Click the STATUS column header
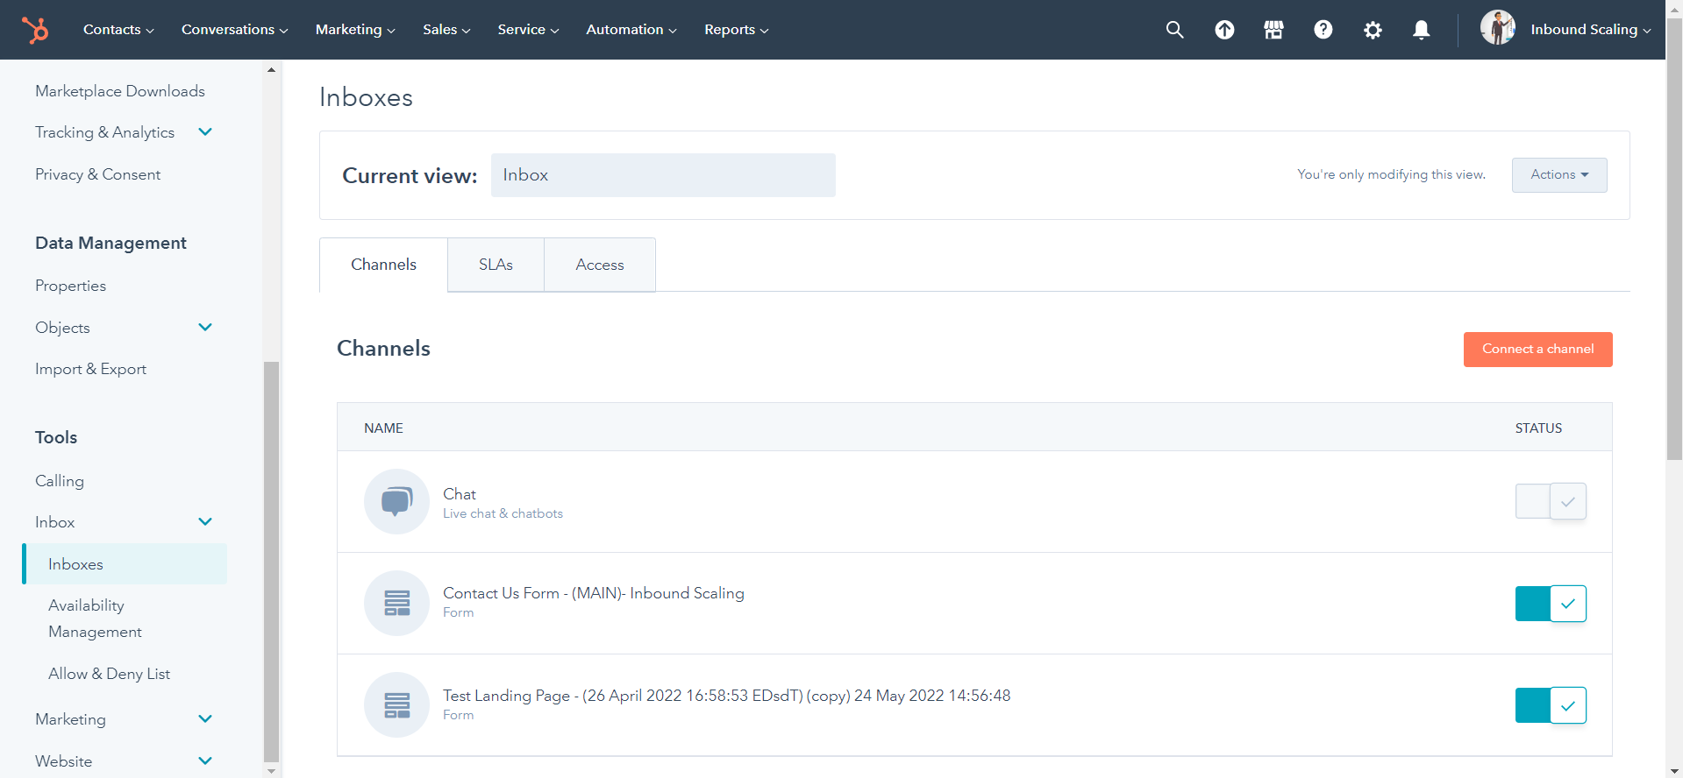The width and height of the screenshot is (1683, 778). pos(1538,428)
